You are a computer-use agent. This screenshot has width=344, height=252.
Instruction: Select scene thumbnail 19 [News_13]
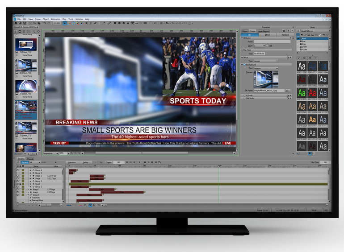(x=26, y=46)
